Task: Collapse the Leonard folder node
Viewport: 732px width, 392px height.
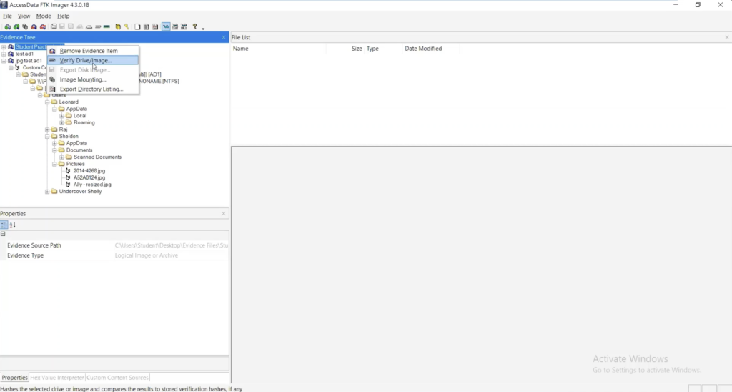Action: click(47, 102)
